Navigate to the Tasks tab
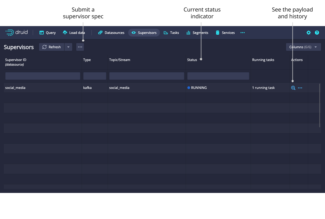Image resolution: width=325 pixels, height=219 pixels. point(171,33)
